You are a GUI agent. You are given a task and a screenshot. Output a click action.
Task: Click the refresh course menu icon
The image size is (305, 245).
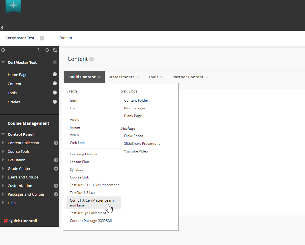pyautogui.click(x=47, y=50)
